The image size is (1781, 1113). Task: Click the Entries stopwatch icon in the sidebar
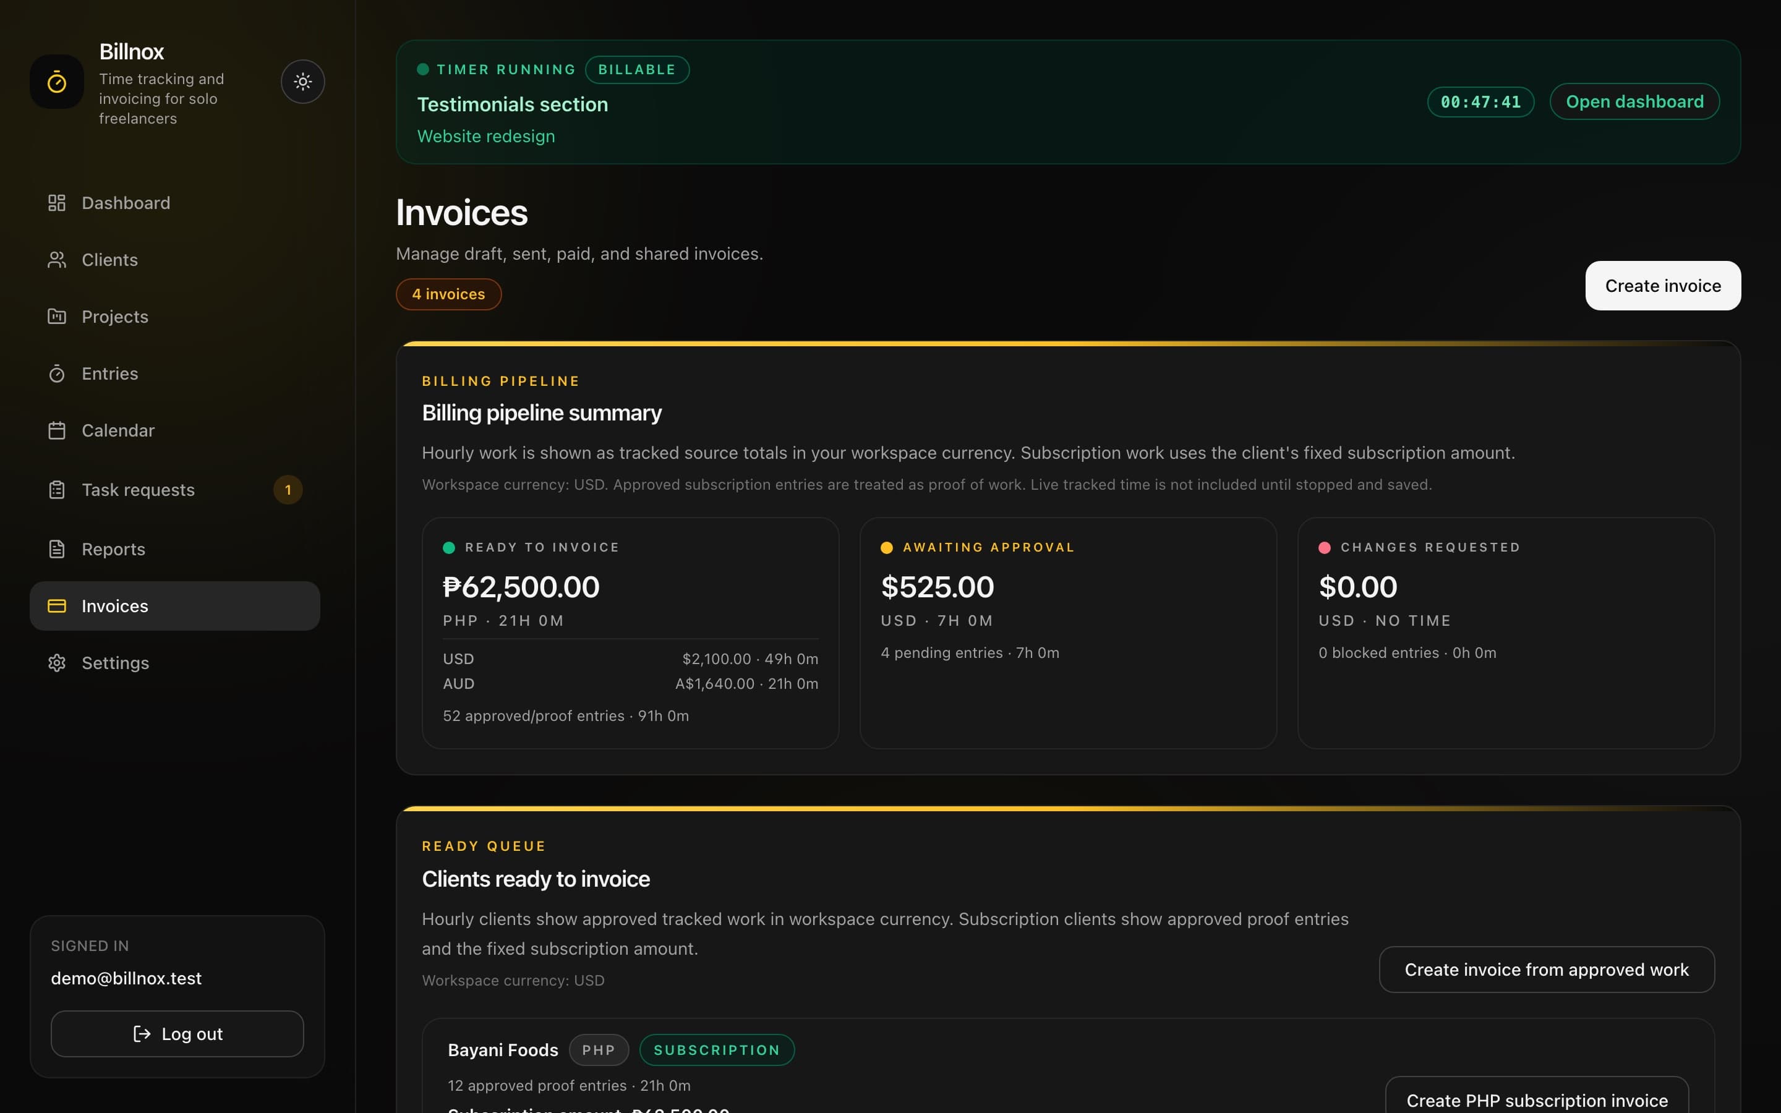(x=57, y=373)
